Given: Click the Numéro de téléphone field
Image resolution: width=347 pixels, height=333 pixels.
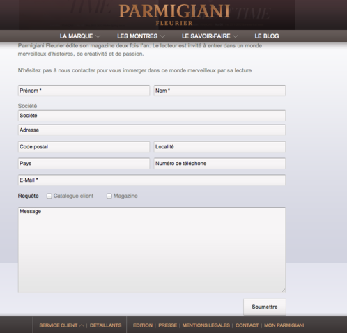Looking at the screenshot, I should click(219, 164).
